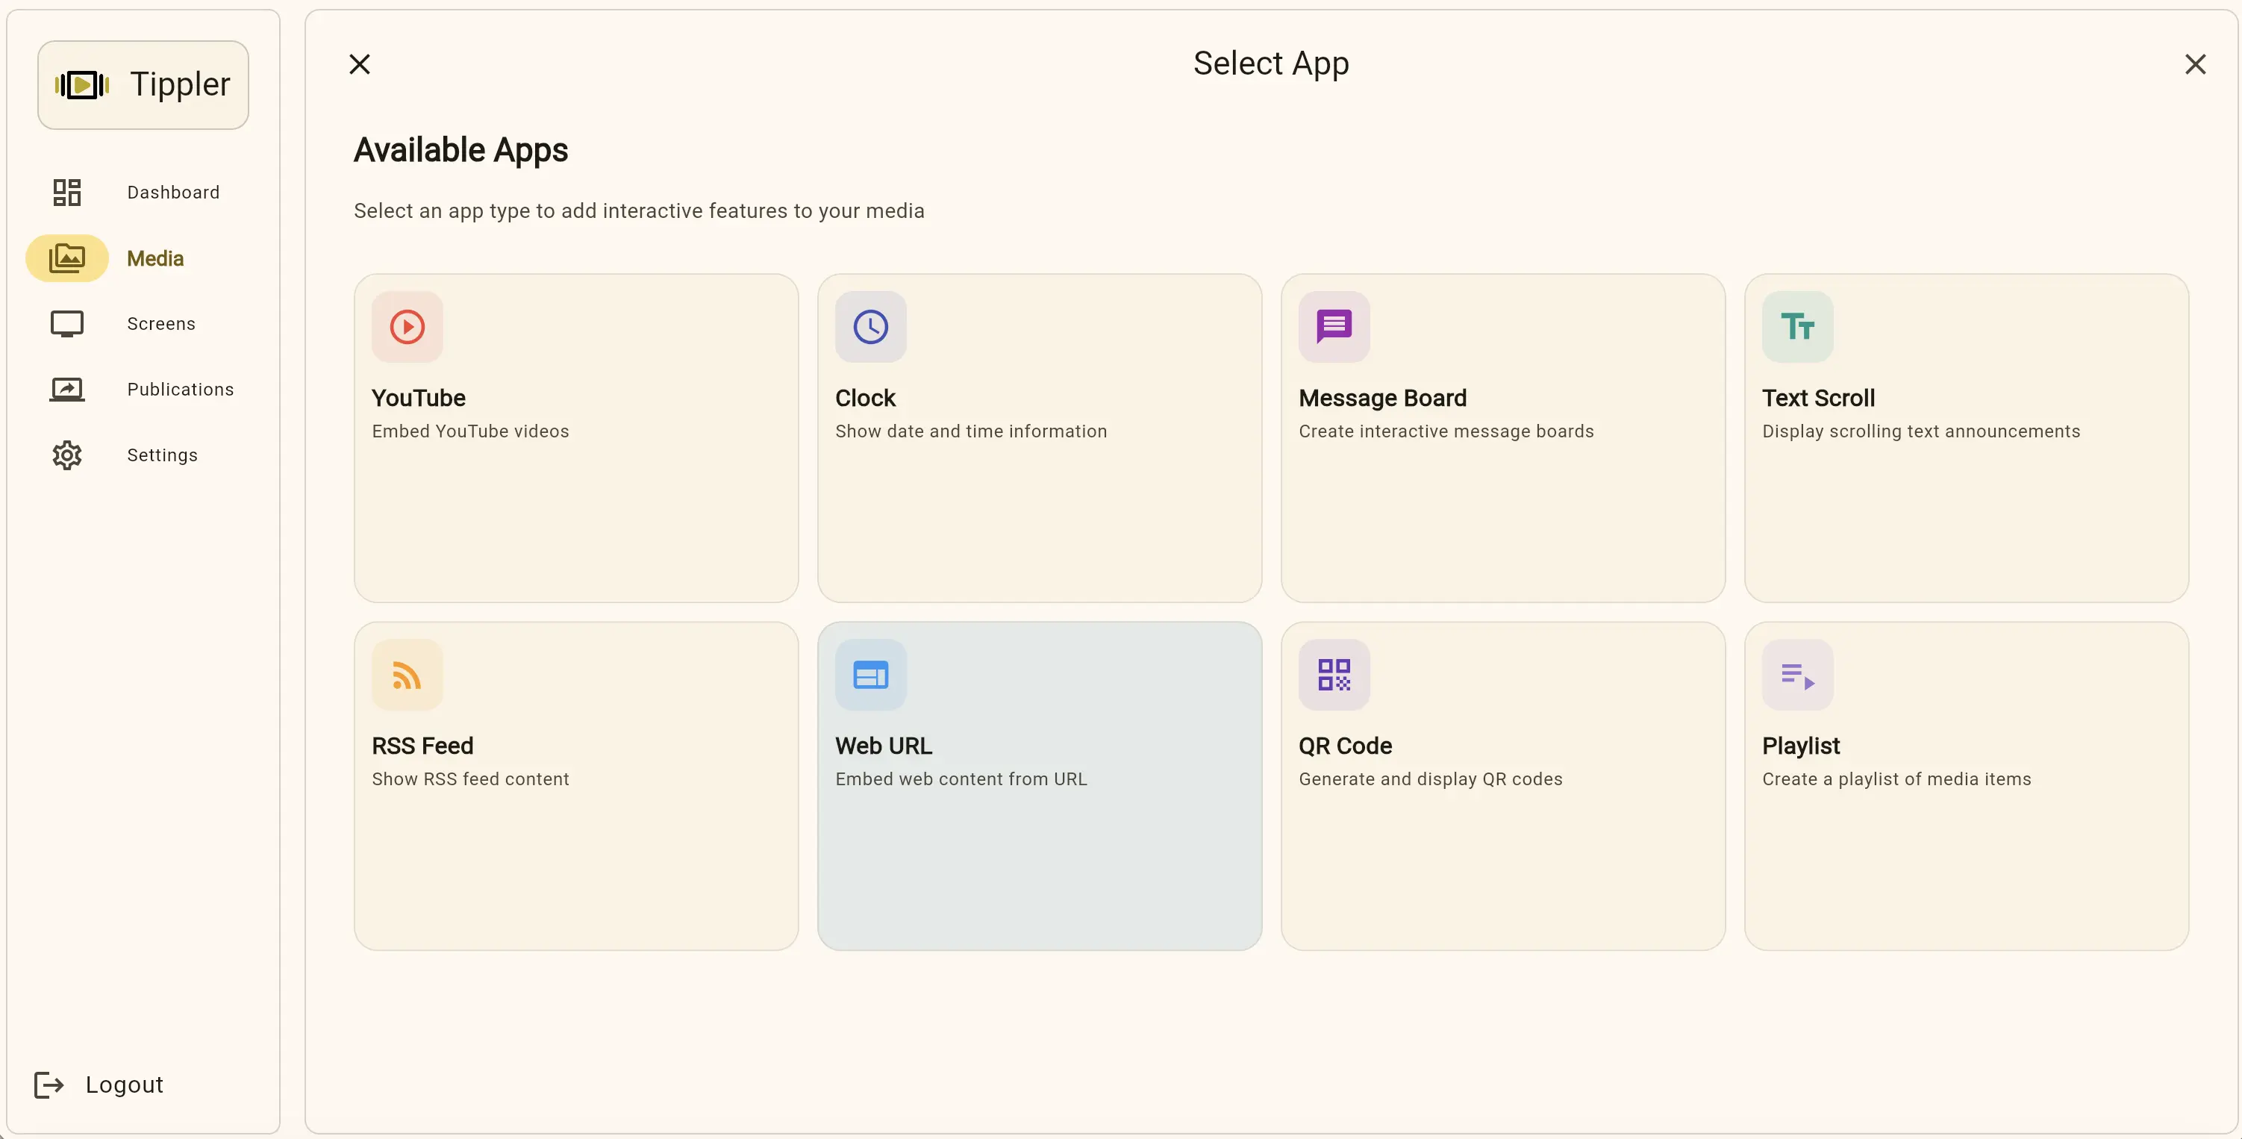
Task: Click the close icon at top left
Action: pyautogui.click(x=360, y=63)
